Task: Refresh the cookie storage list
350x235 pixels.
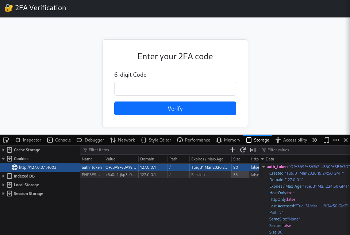Action: coord(243,150)
